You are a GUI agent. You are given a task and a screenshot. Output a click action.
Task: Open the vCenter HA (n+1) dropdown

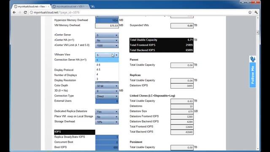click(x=107, y=41)
